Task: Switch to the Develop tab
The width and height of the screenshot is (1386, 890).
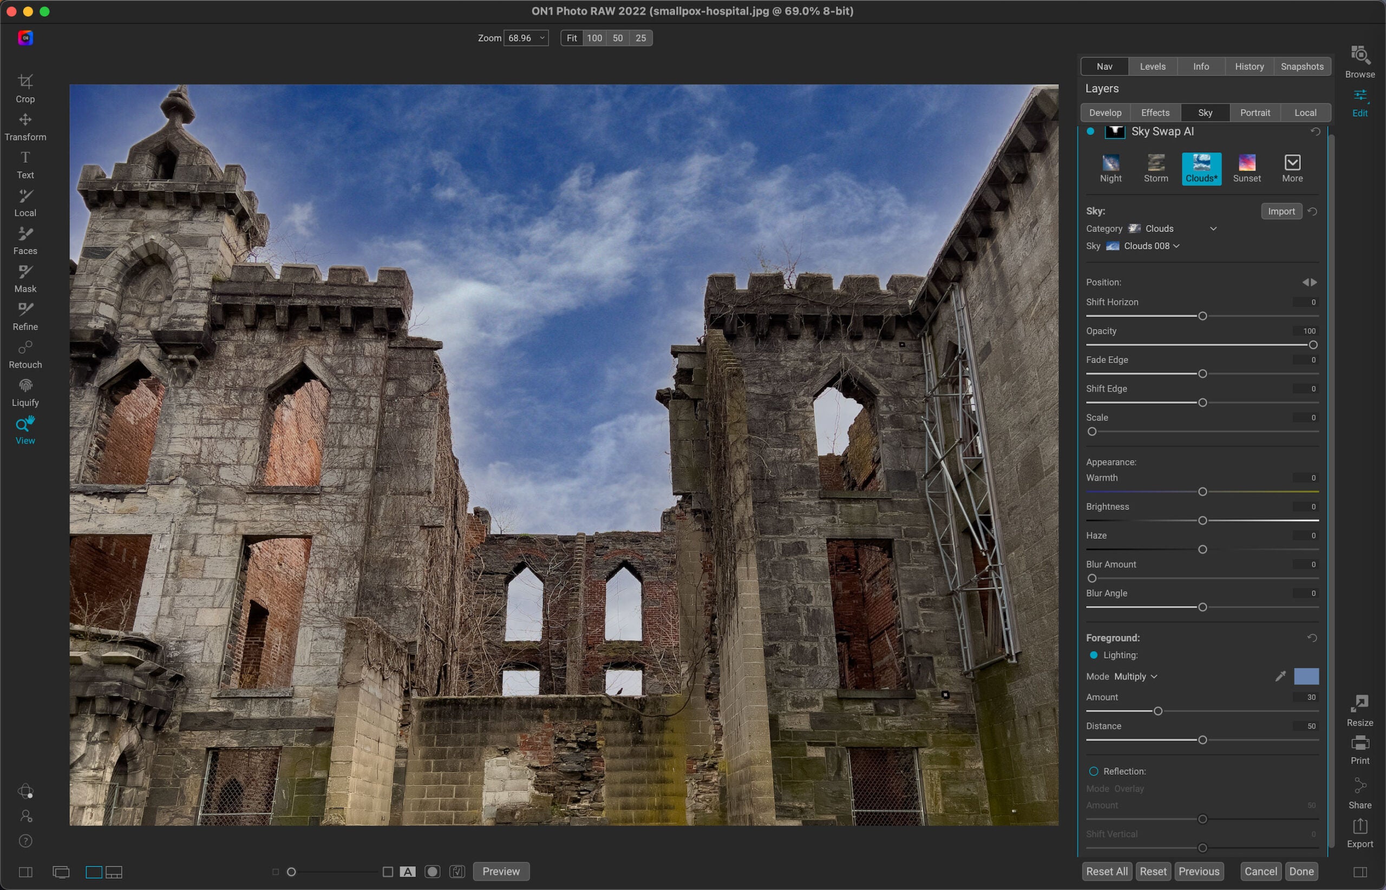Action: (x=1104, y=112)
